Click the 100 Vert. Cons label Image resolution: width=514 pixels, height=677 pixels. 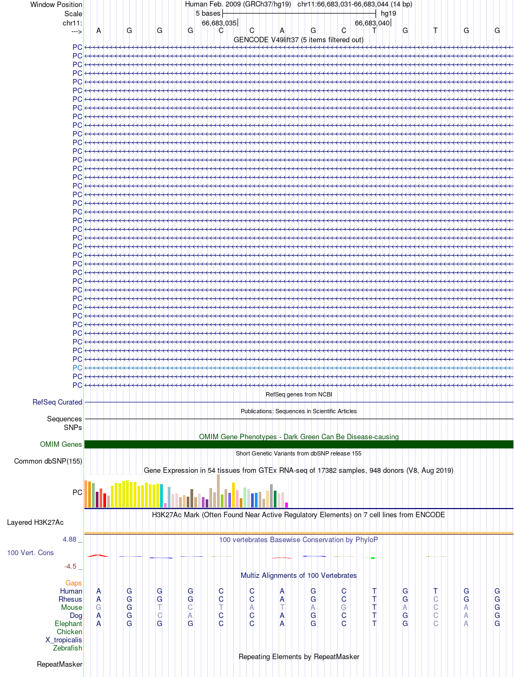click(x=30, y=553)
